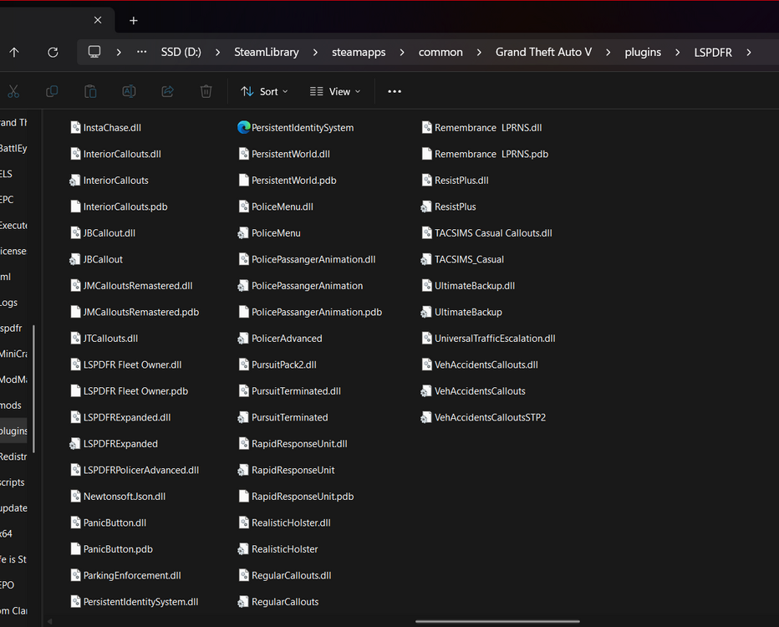The height and width of the screenshot is (627, 779).
Task: Open a new tab with plus button
Action: tap(133, 20)
